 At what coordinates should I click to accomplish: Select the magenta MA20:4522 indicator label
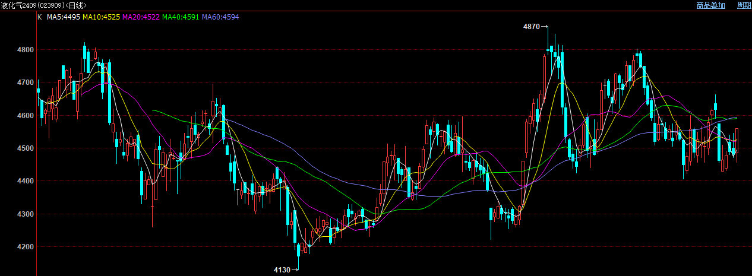tap(140, 17)
